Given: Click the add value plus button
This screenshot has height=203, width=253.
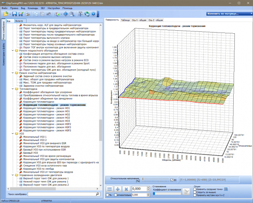Looking at the screenshot, I should coord(118,189).
